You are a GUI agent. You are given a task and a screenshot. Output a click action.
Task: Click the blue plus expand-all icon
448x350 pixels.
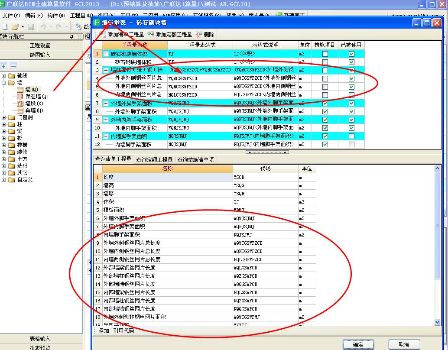coord(4,66)
